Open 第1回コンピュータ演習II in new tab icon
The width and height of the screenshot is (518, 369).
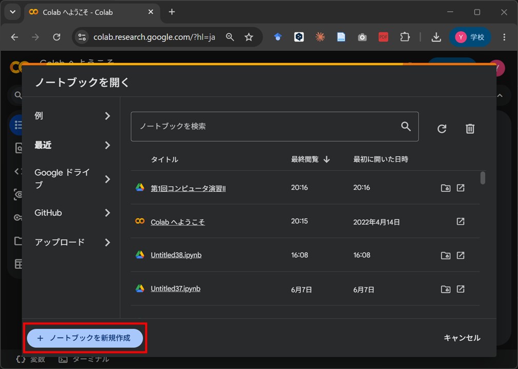(x=461, y=188)
